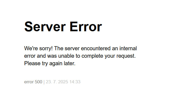Click the lowercase word "server" in the paragraph
190x109 pixels.
click(72, 49)
